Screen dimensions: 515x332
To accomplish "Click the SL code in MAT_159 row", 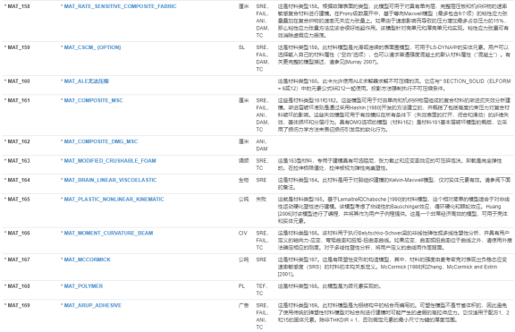I will click(x=241, y=47).
